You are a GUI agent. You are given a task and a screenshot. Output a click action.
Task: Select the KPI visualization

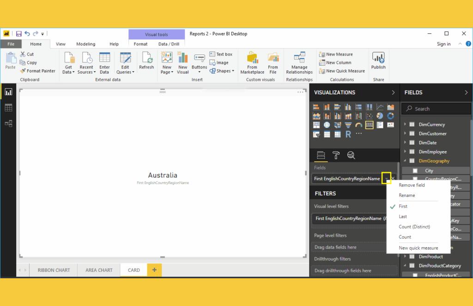[390, 125]
